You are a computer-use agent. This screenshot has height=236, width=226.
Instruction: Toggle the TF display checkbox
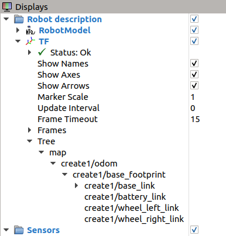coord(194,41)
